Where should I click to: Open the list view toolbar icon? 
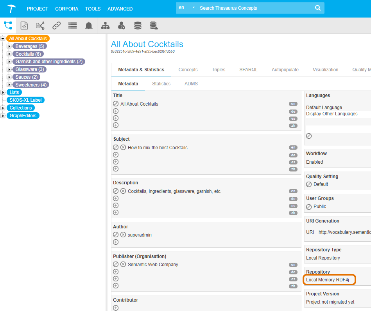73,26
